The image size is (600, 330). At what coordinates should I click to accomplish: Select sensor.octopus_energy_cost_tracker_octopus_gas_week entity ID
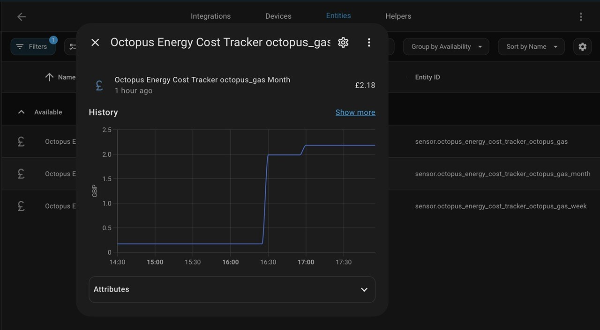coord(501,206)
